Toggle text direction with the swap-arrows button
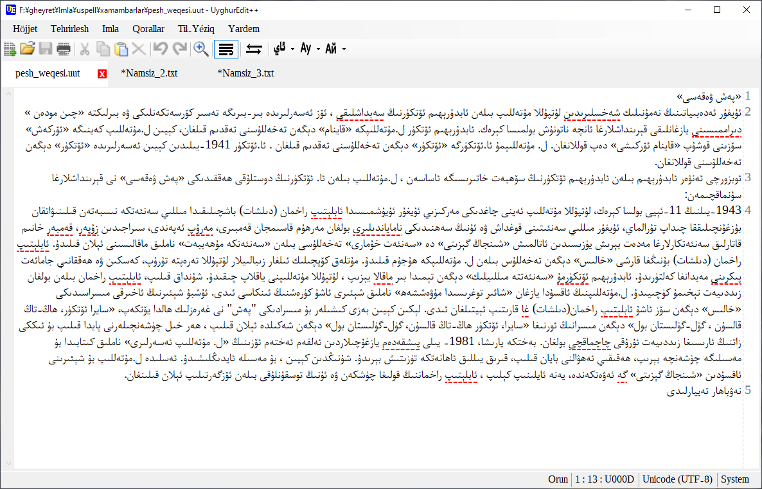The width and height of the screenshot is (762, 489). tap(254, 49)
